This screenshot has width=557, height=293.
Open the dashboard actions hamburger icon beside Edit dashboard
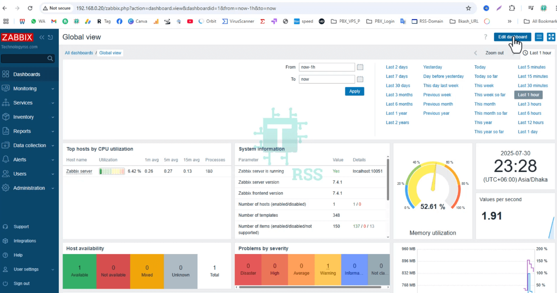coord(539,37)
